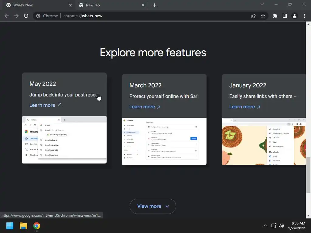The height and width of the screenshot is (233, 311).
Task: Click the January 2022 heading
Action: [x=248, y=85]
